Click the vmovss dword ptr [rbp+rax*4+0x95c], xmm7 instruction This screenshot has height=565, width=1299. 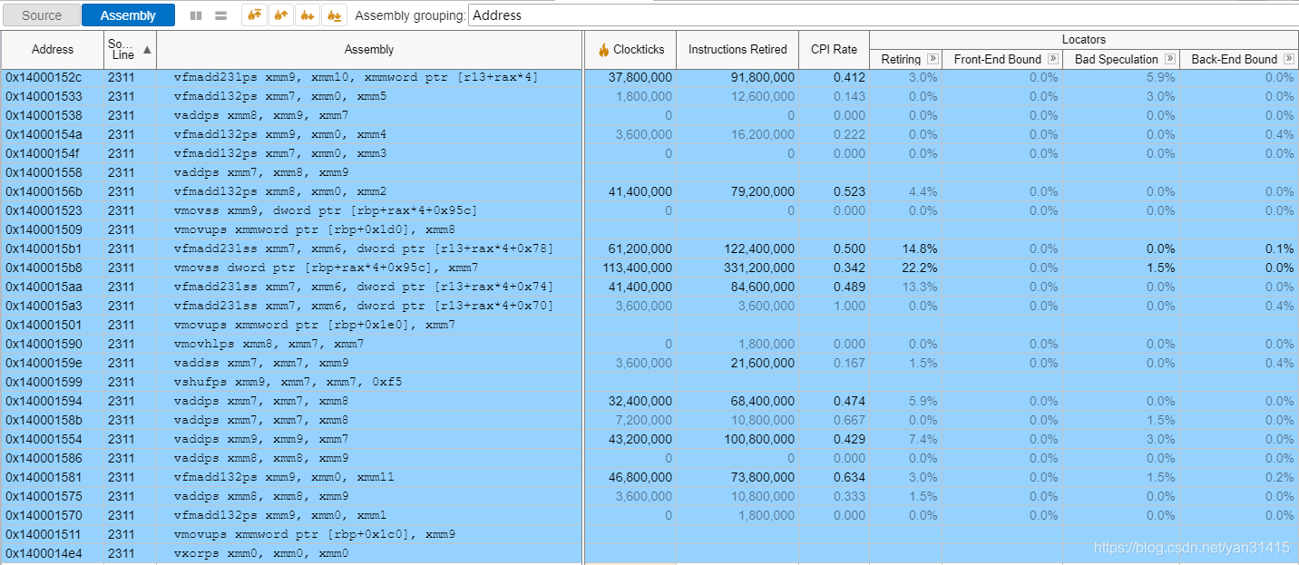coord(326,268)
